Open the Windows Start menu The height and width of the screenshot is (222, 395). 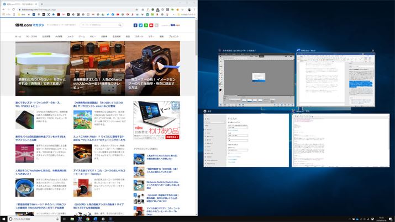click(x=4, y=218)
